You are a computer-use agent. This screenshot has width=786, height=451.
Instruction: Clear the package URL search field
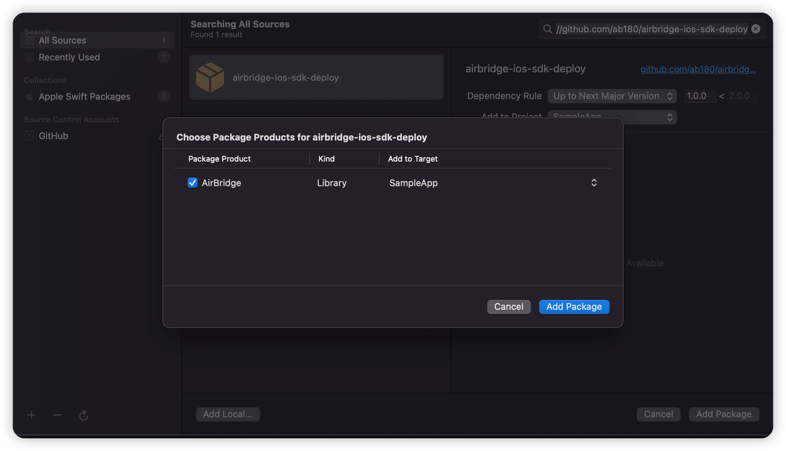pos(756,29)
